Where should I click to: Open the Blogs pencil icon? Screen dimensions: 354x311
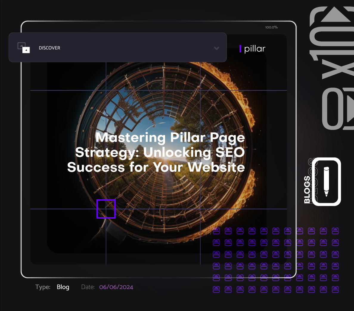327,182
